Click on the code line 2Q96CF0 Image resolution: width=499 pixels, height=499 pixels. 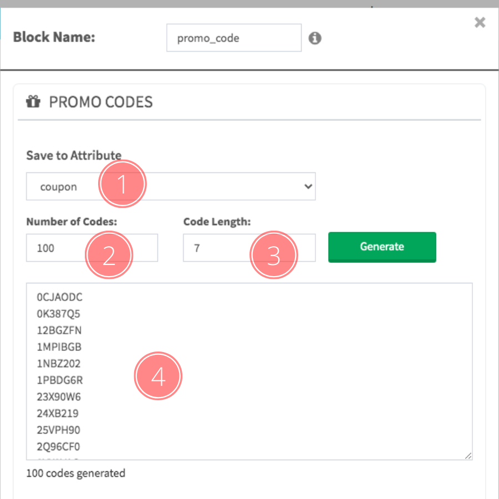pyautogui.click(x=59, y=447)
